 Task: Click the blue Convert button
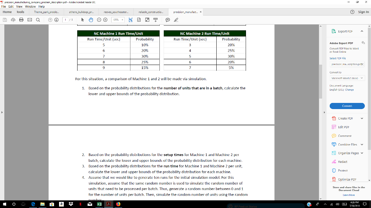347,106
